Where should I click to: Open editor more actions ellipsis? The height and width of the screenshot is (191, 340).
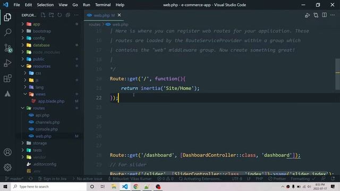(333, 15)
